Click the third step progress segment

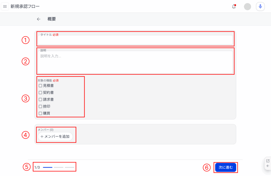pos(70,167)
